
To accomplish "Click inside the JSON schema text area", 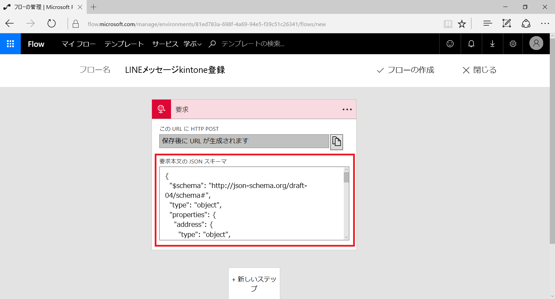I will [x=251, y=204].
